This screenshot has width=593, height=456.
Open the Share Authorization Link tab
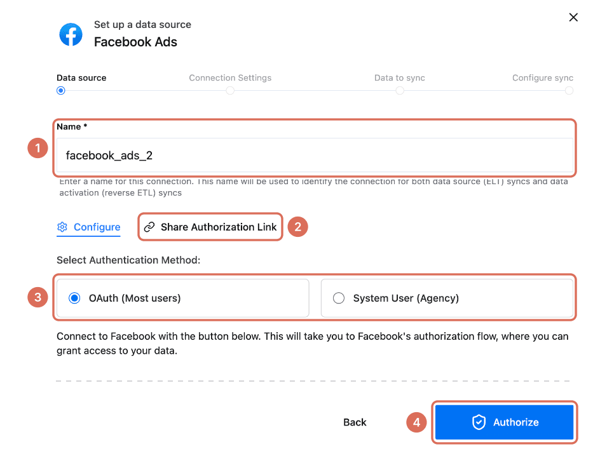[x=210, y=227]
